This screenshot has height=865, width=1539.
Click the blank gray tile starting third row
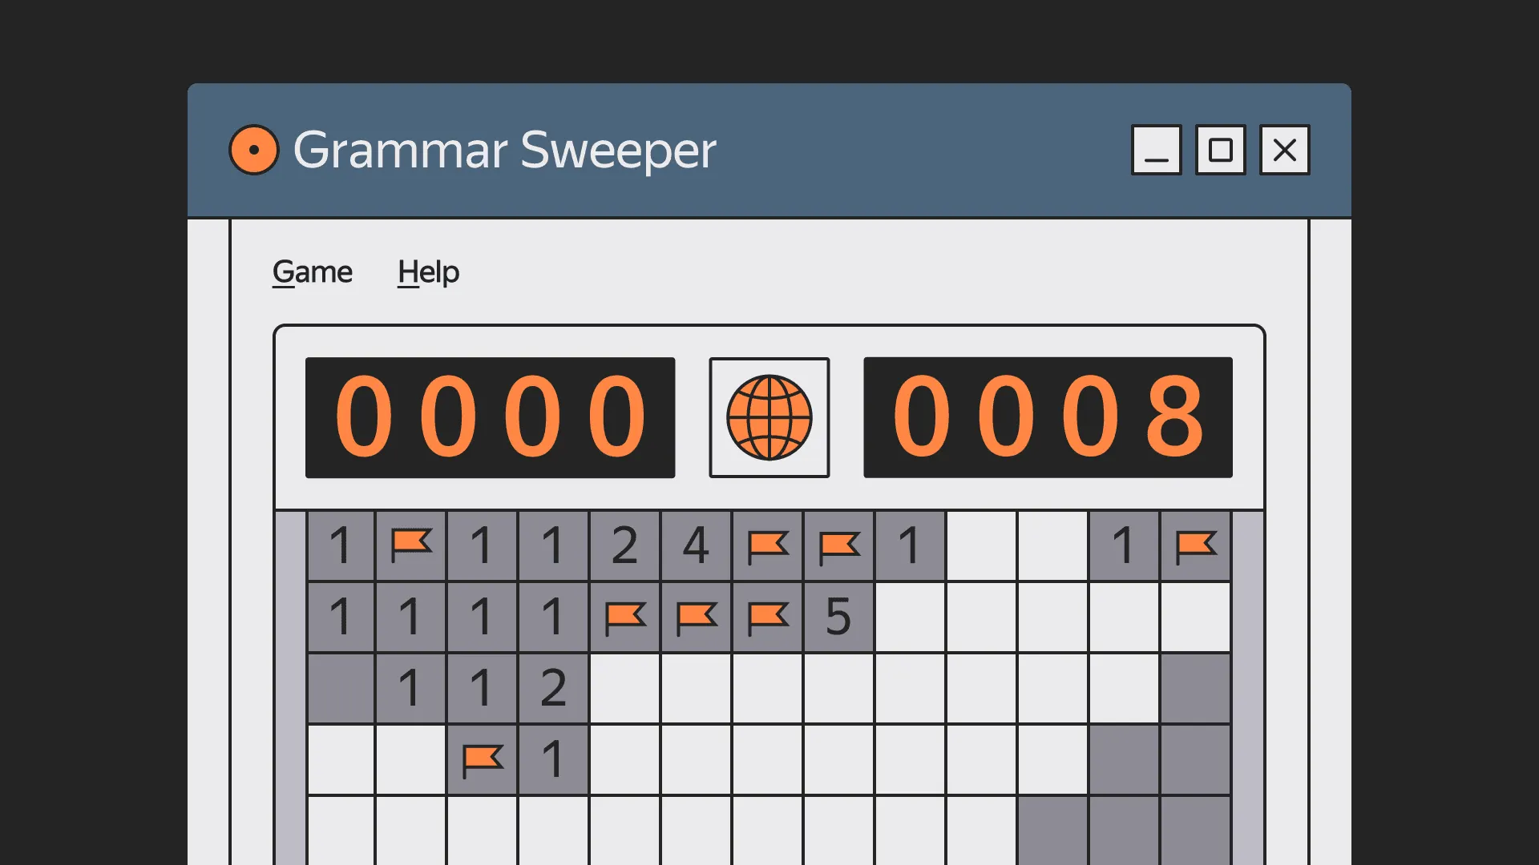[341, 688]
